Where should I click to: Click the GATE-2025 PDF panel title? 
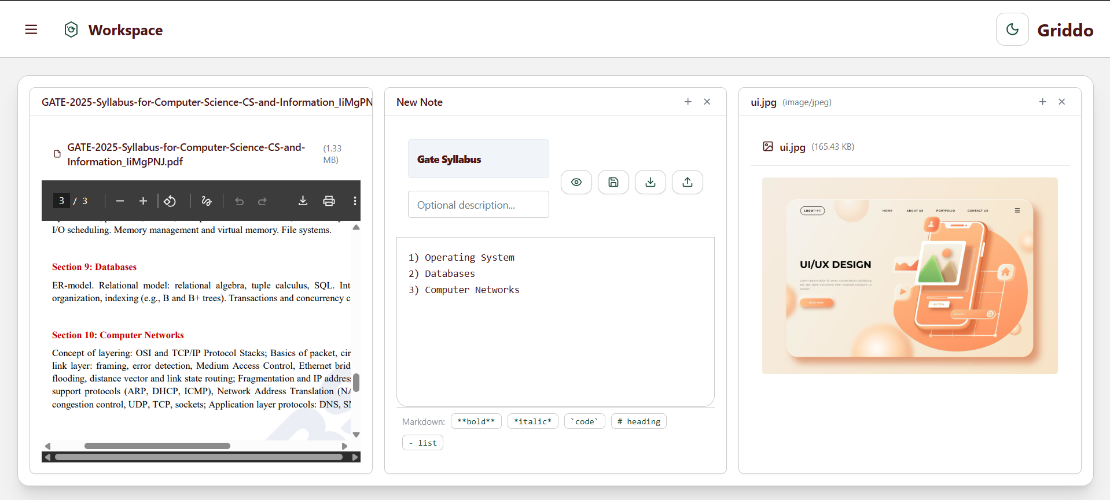tap(207, 102)
